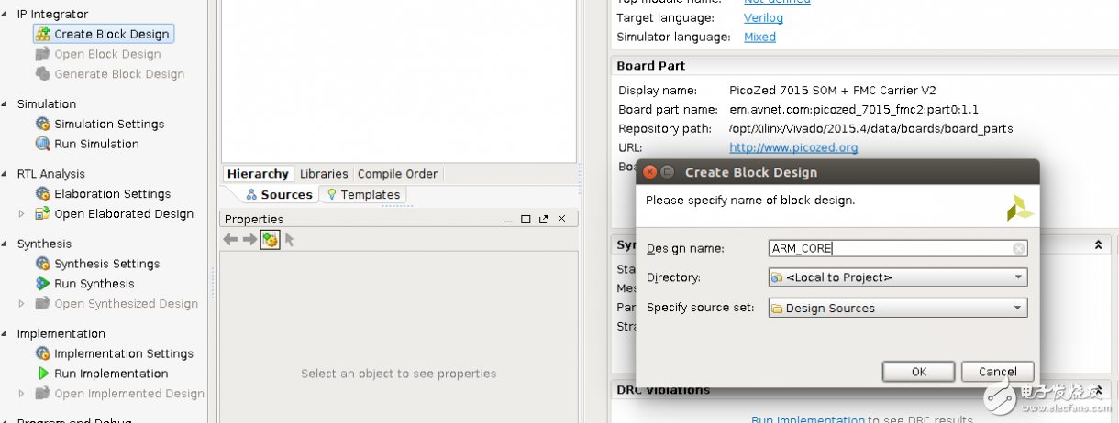
Task: Float the Properties panel window
Action: 544,220
